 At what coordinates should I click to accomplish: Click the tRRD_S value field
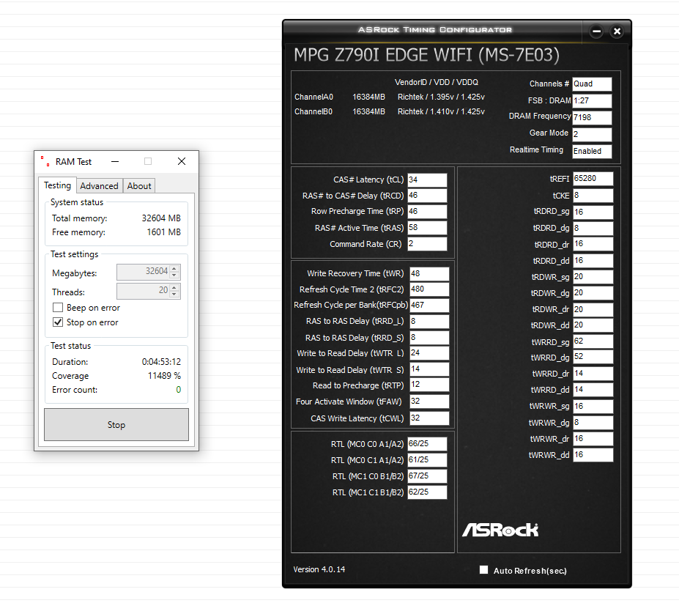coord(429,338)
